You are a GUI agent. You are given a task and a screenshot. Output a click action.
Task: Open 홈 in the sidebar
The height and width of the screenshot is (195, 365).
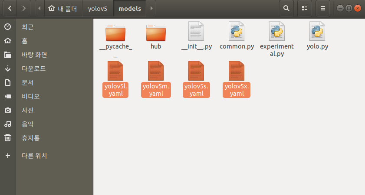pyautogui.click(x=24, y=41)
